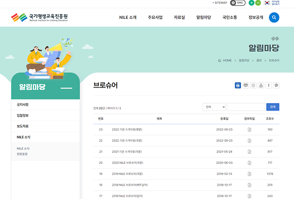
Task: Click the 국가상징 알아보기 link
Action: point(276,3)
